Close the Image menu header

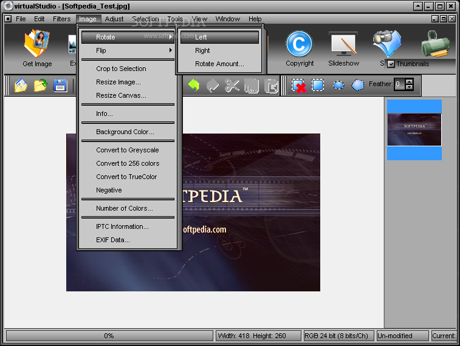pyautogui.click(x=88, y=19)
